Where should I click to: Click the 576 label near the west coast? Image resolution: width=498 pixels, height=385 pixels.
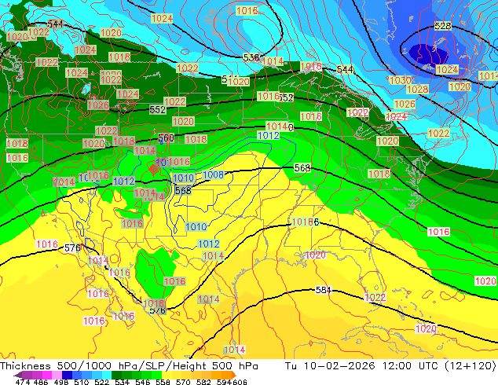click(x=72, y=247)
